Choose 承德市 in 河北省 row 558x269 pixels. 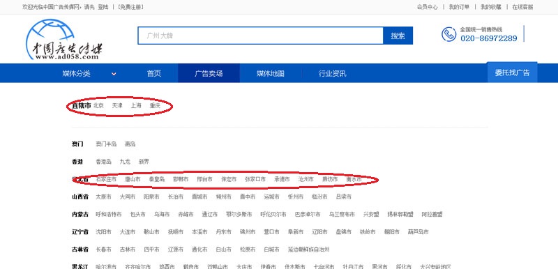[x=282, y=180]
